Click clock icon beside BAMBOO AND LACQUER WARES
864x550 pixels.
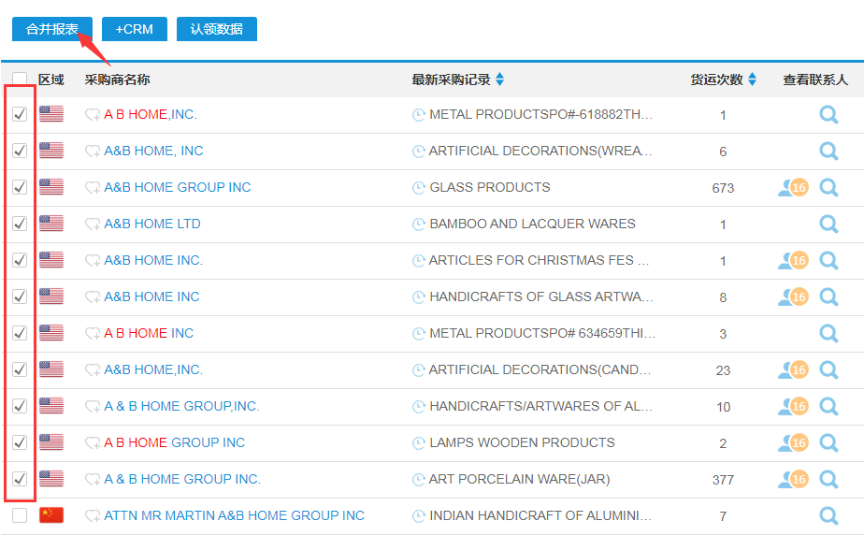pos(419,224)
